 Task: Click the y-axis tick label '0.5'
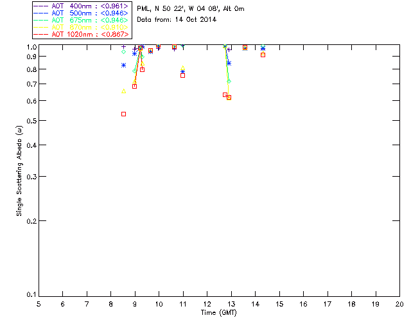(x=31, y=121)
